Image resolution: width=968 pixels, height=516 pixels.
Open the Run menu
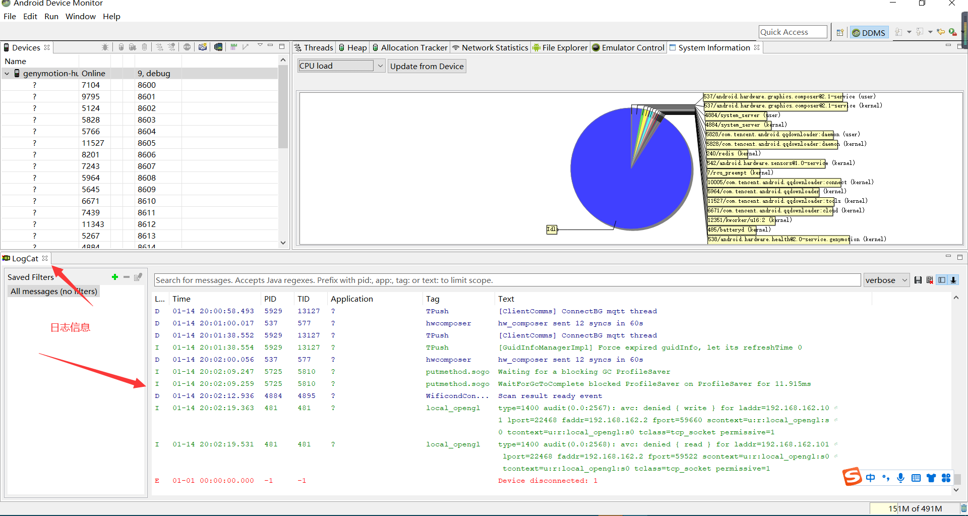coord(51,16)
